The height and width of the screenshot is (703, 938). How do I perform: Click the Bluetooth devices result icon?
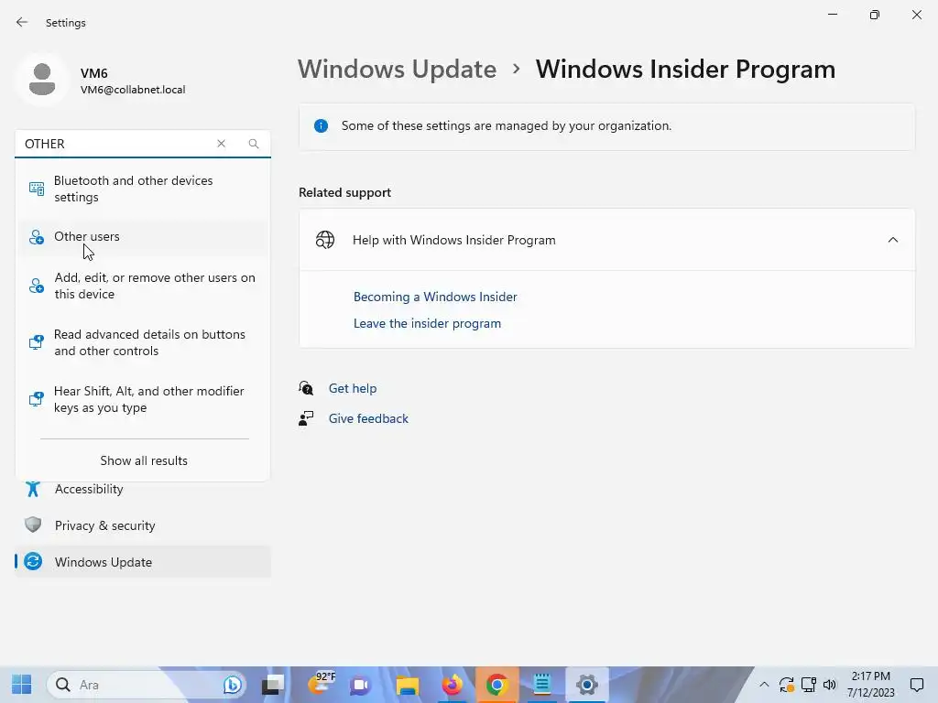[37, 189]
